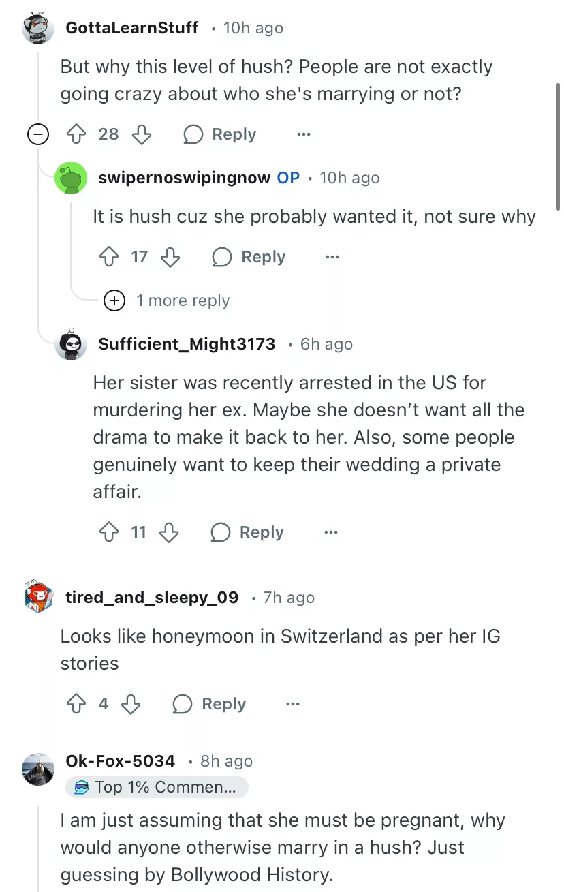
Task: Downvote GottaLearnStuff's comment
Action: tap(141, 134)
